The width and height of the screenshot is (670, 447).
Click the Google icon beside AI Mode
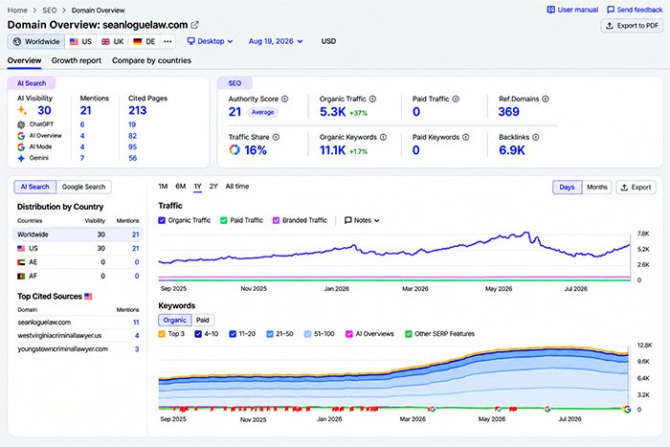tap(21, 147)
